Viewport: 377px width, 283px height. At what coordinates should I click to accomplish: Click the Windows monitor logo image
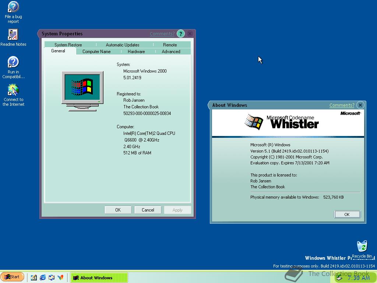pyautogui.click(x=82, y=91)
